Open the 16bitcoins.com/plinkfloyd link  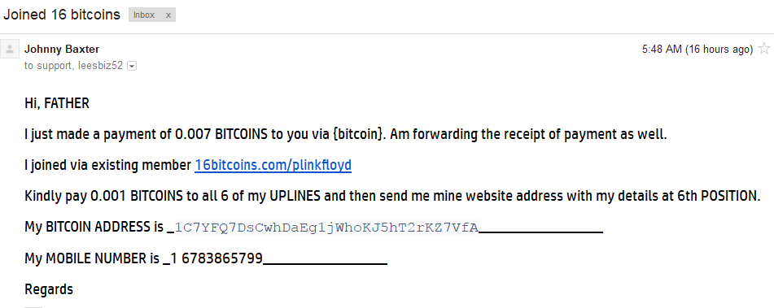click(x=273, y=165)
